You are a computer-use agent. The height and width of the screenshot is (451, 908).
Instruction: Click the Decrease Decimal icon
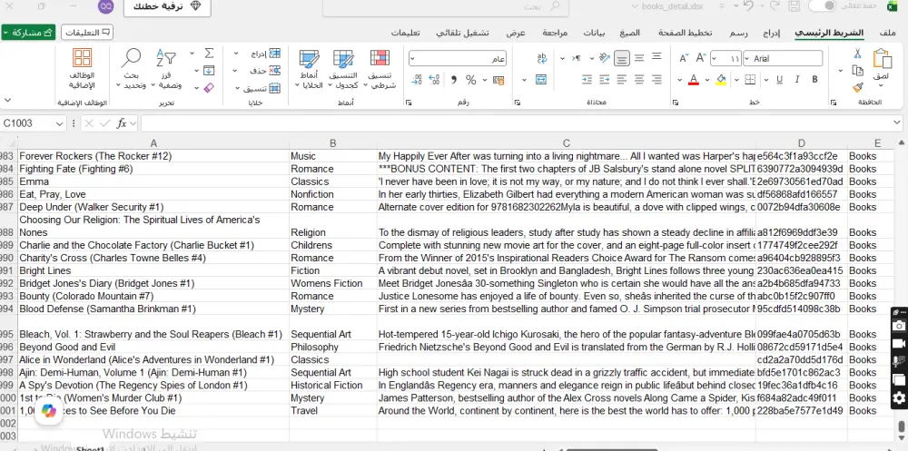click(417, 80)
